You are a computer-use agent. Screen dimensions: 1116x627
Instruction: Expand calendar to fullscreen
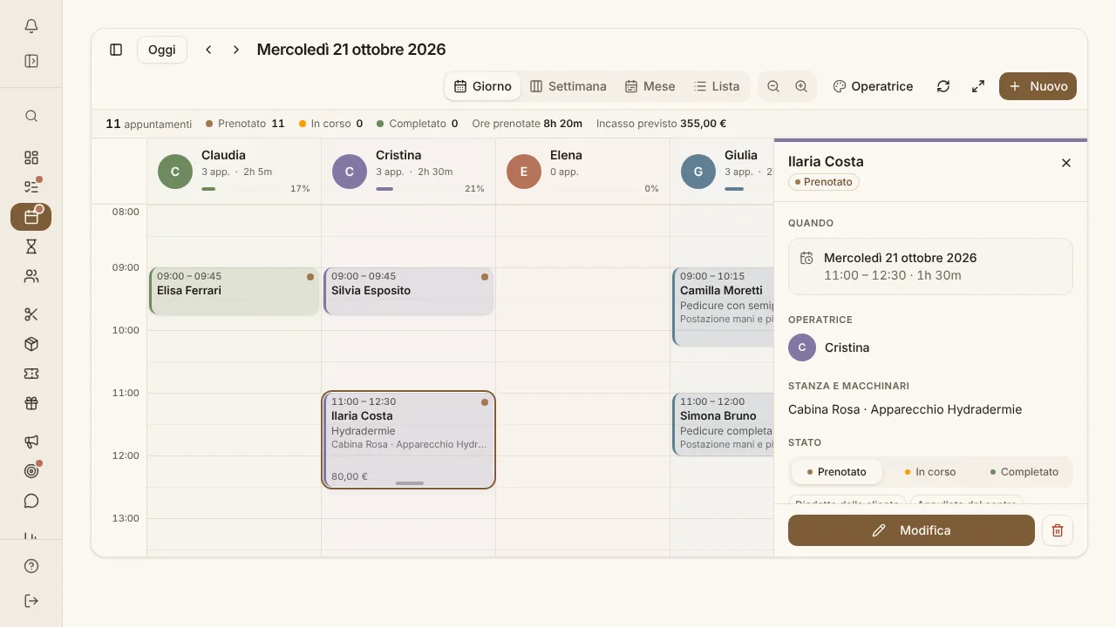click(978, 86)
